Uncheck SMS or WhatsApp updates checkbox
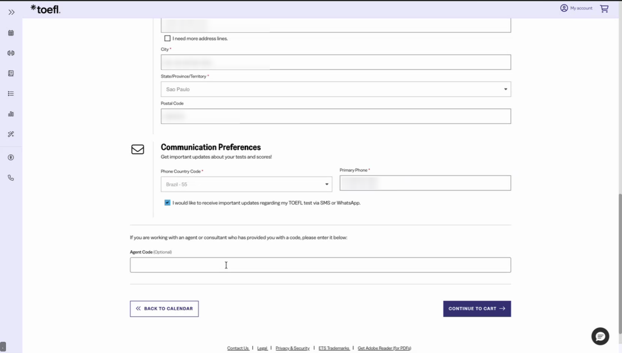Image resolution: width=622 pixels, height=353 pixels. [167, 203]
